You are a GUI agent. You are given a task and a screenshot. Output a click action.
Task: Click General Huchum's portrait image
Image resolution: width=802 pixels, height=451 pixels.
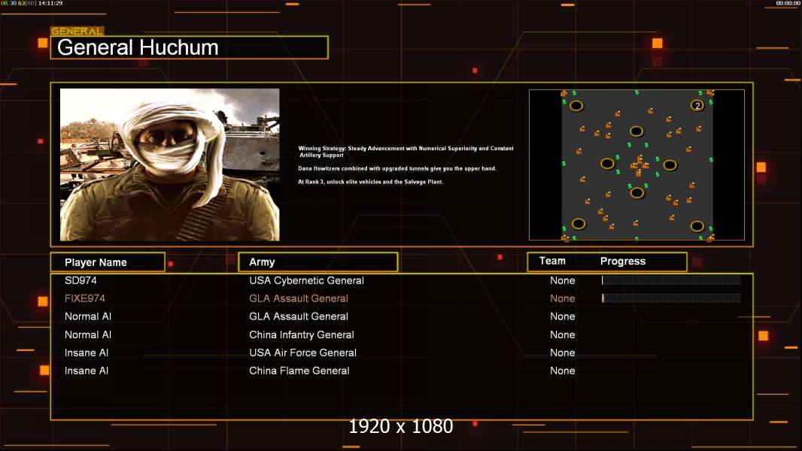point(170,165)
